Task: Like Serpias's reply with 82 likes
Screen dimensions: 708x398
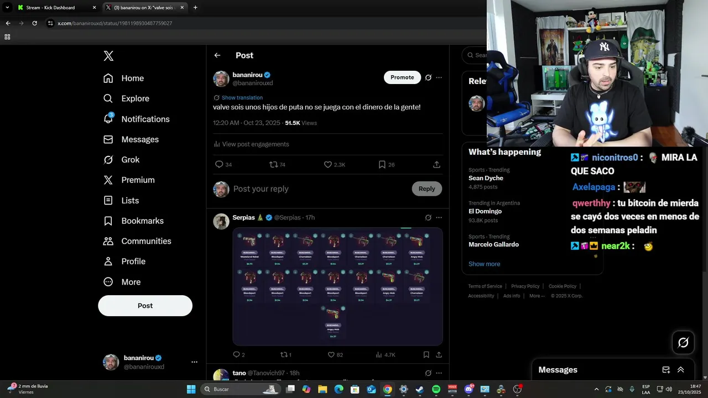Action: [335, 355]
